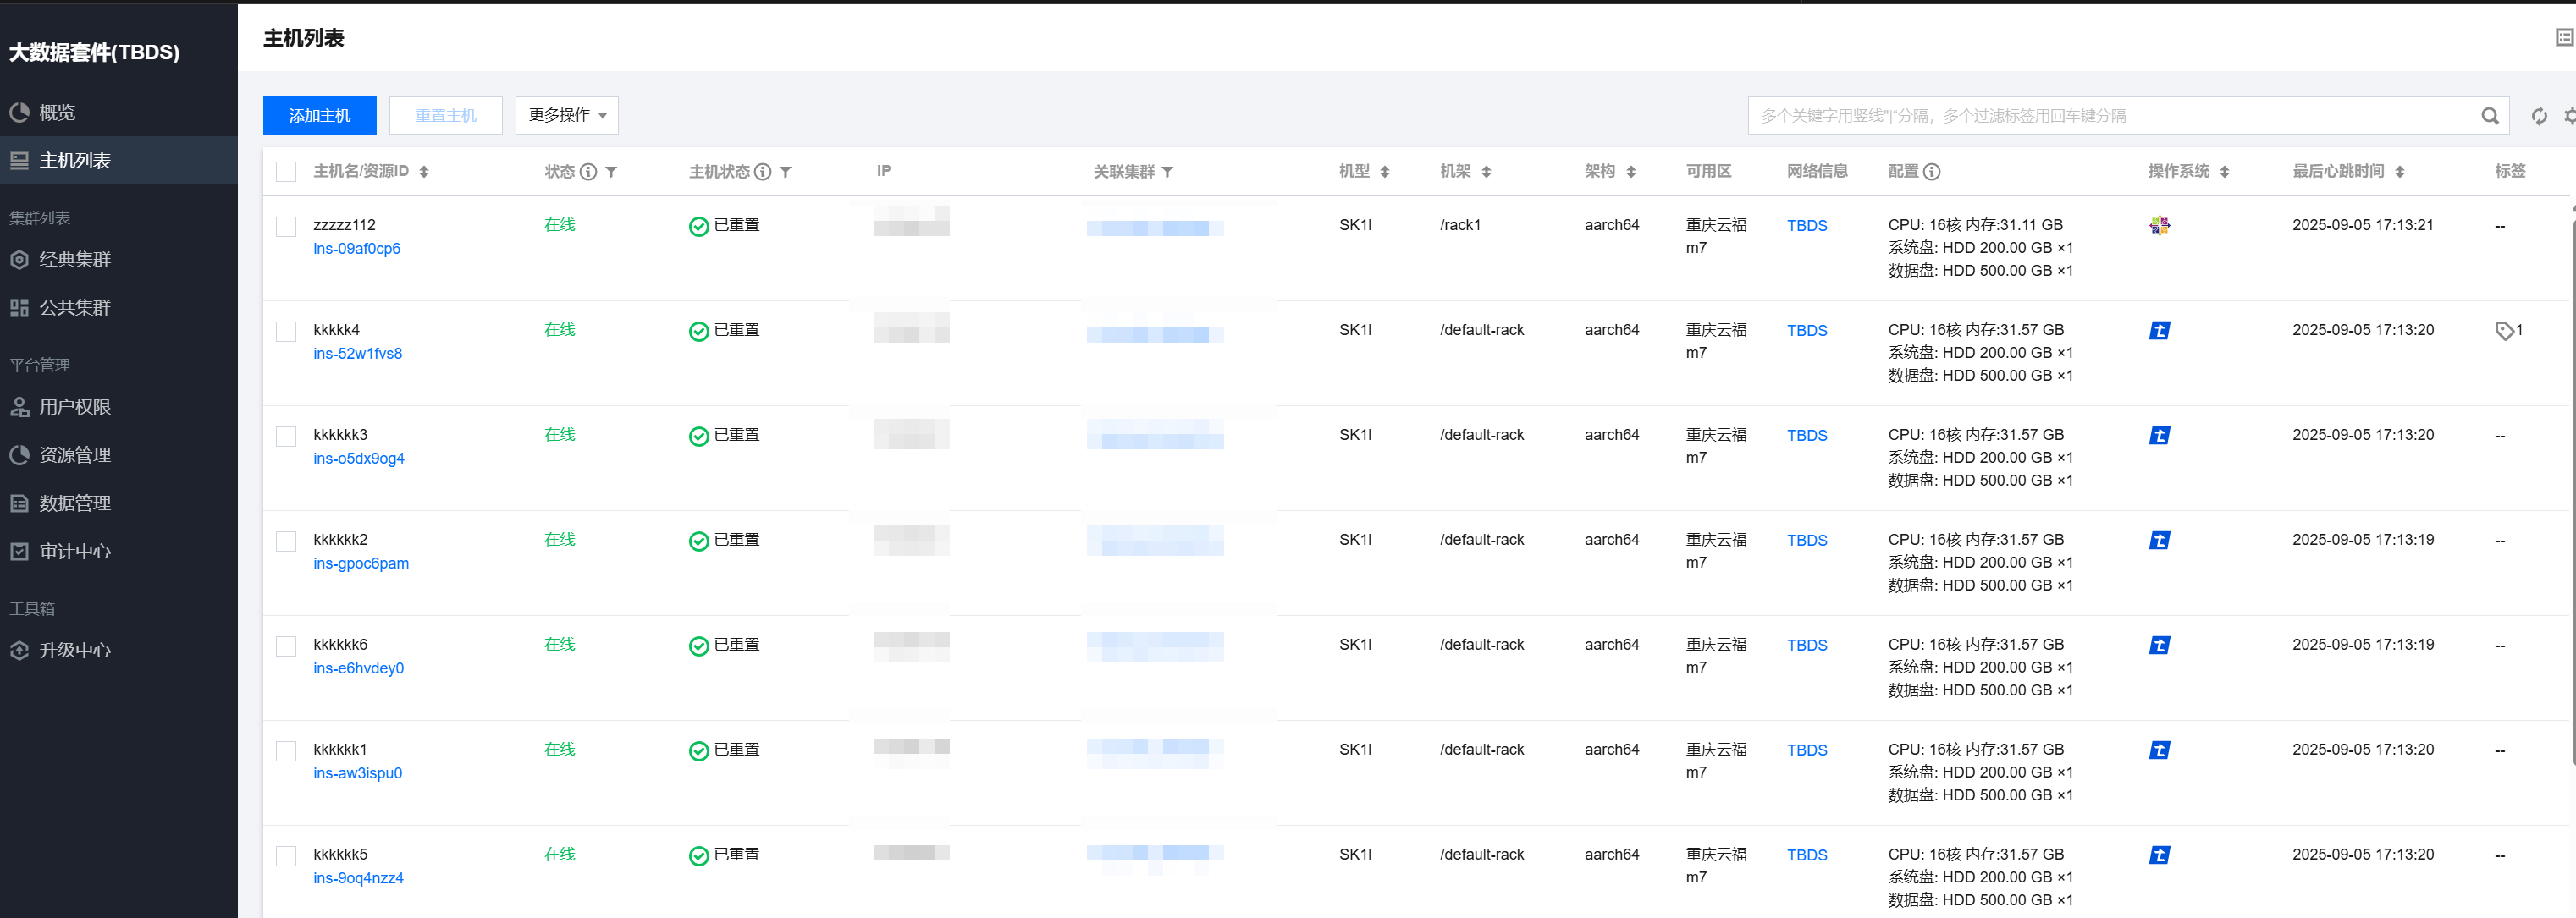Click the 添加主机 button
This screenshot has height=918, width=2576.
[x=319, y=116]
